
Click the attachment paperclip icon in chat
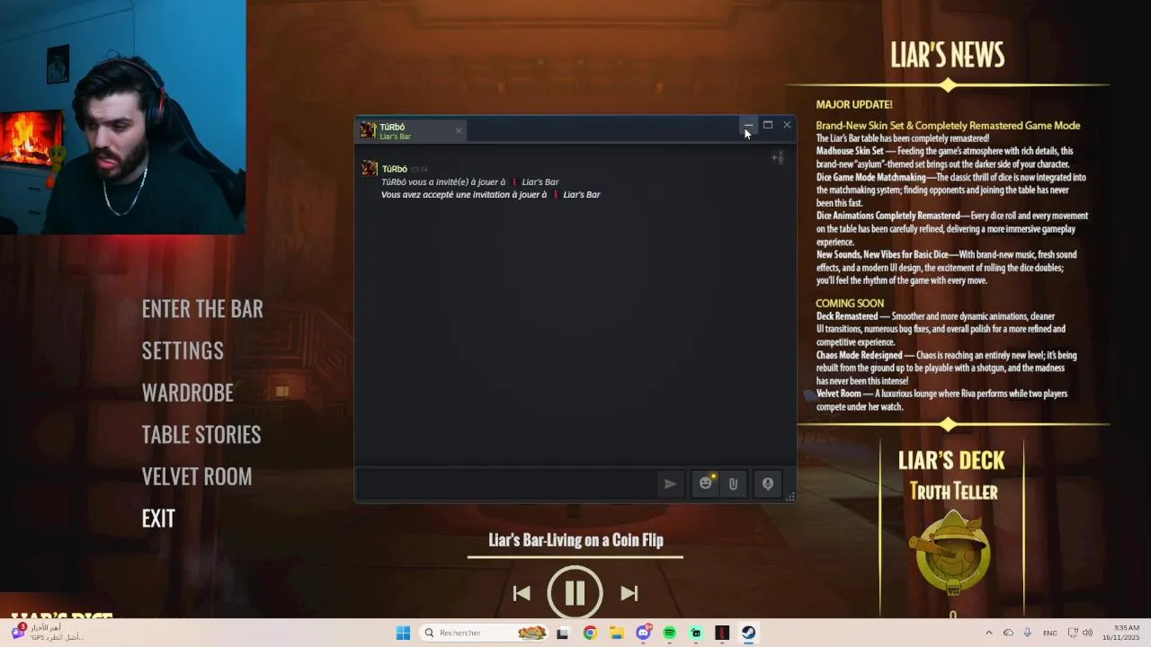[x=733, y=484]
